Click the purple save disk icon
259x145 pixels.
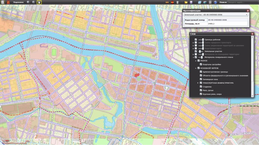point(191,2)
